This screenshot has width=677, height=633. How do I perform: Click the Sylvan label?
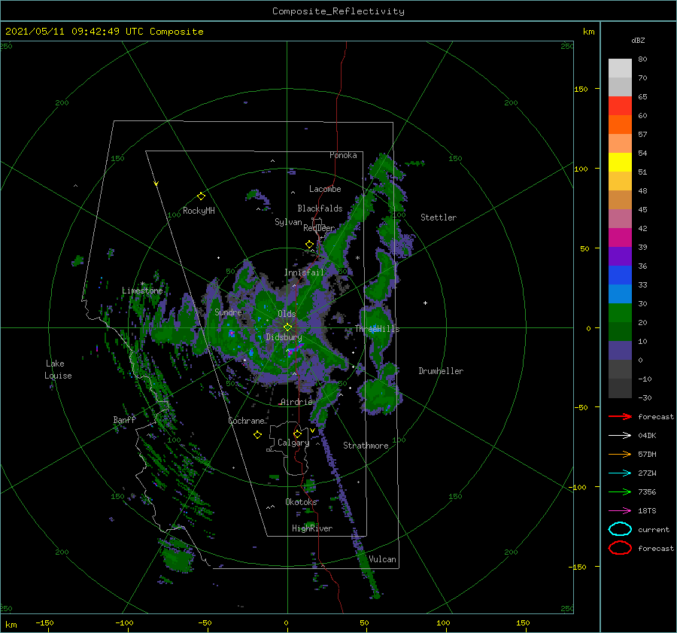[288, 222]
